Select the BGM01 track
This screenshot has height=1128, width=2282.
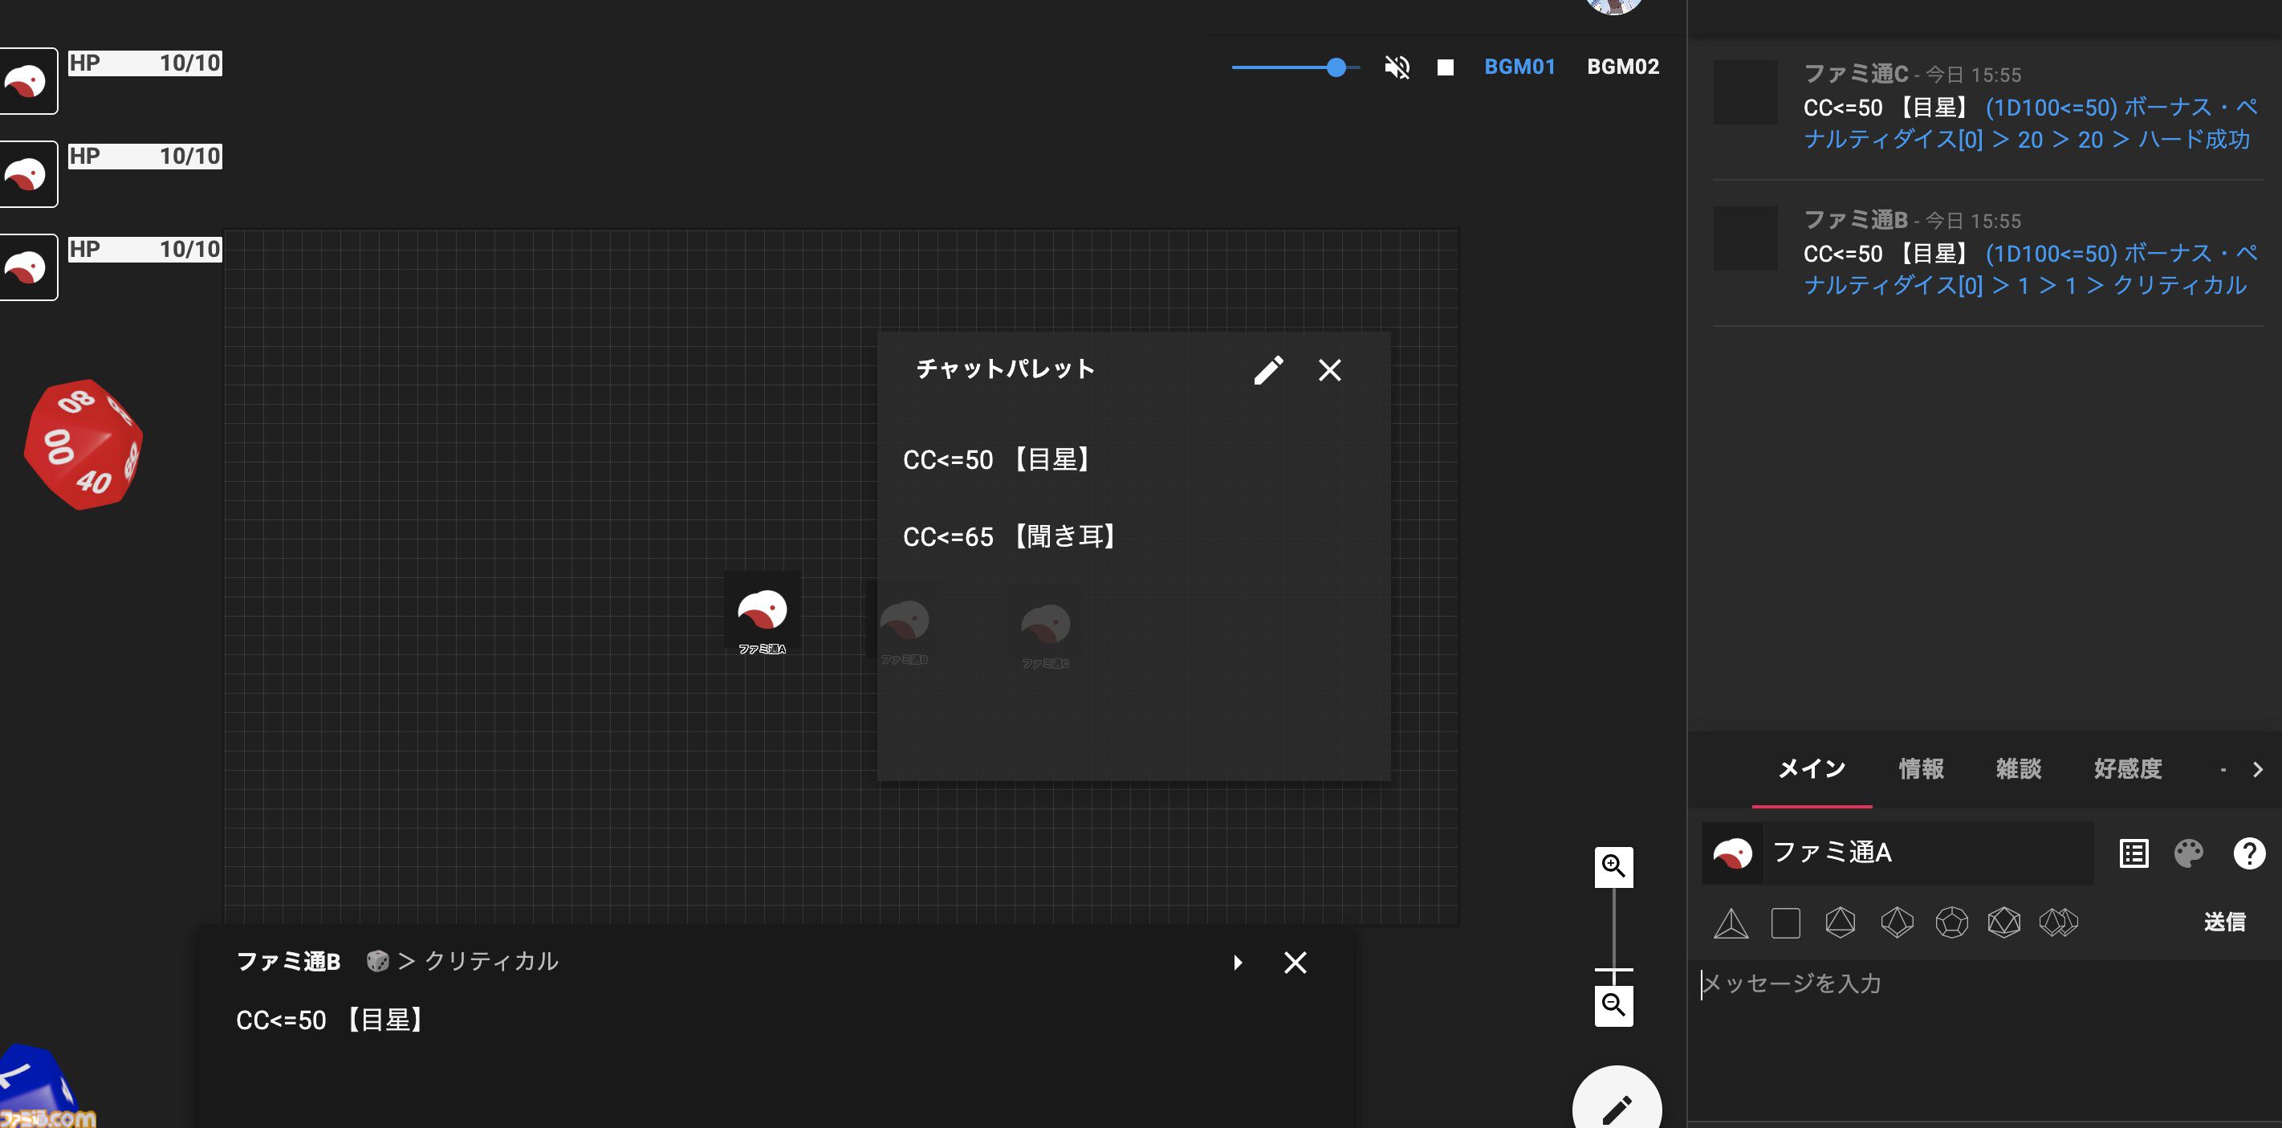(x=1519, y=67)
